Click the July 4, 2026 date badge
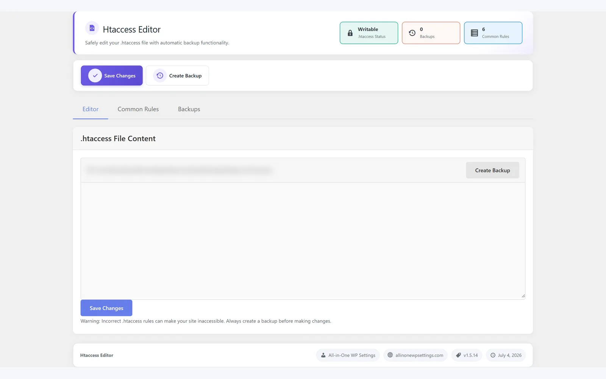 pos(506,355)
